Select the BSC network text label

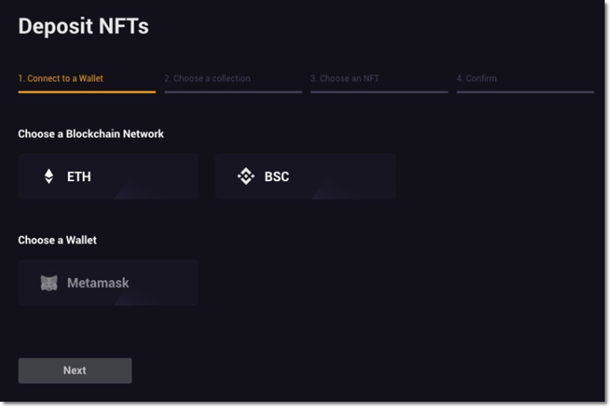click(x=277, y=177)
